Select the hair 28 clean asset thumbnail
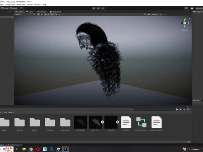Screen dimensions: 203x152 click(x=80, y=122)
